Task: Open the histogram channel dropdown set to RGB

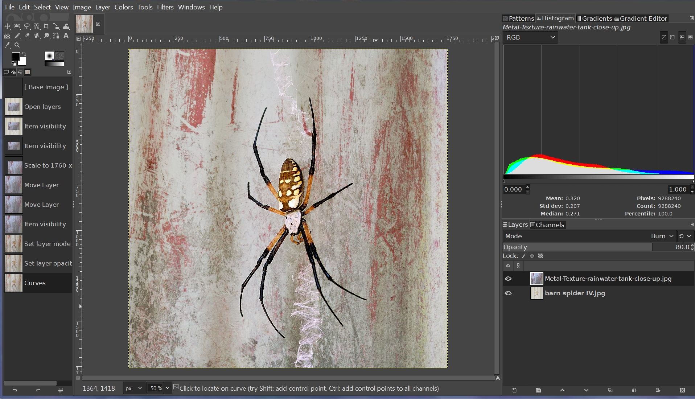Action: [x=530, y=37]
